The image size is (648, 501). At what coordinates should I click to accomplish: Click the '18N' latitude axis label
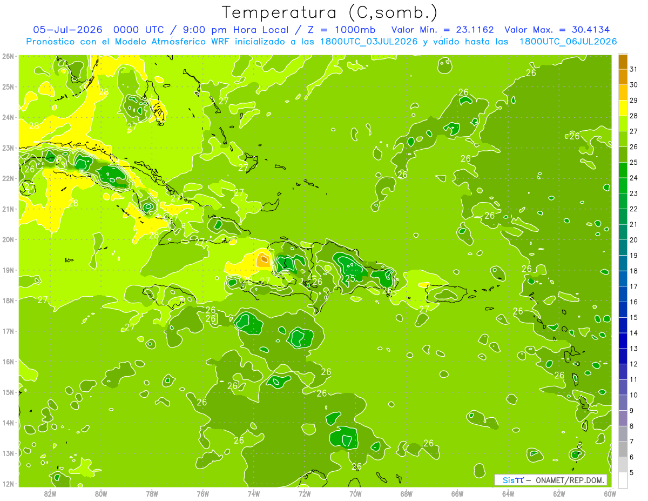tap(8, 300)
